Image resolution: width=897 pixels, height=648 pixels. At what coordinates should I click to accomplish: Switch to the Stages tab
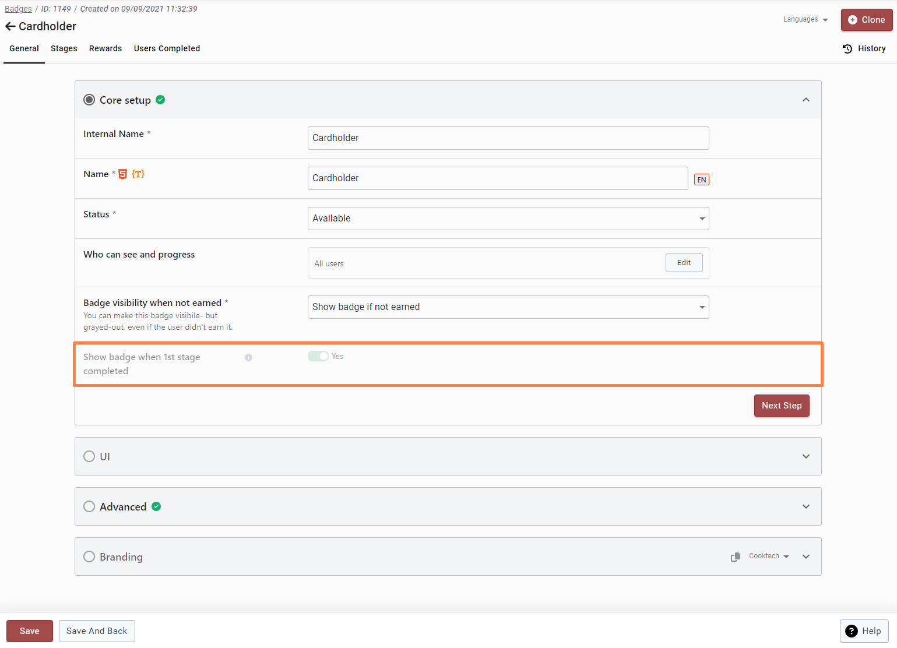coord(64,49)
